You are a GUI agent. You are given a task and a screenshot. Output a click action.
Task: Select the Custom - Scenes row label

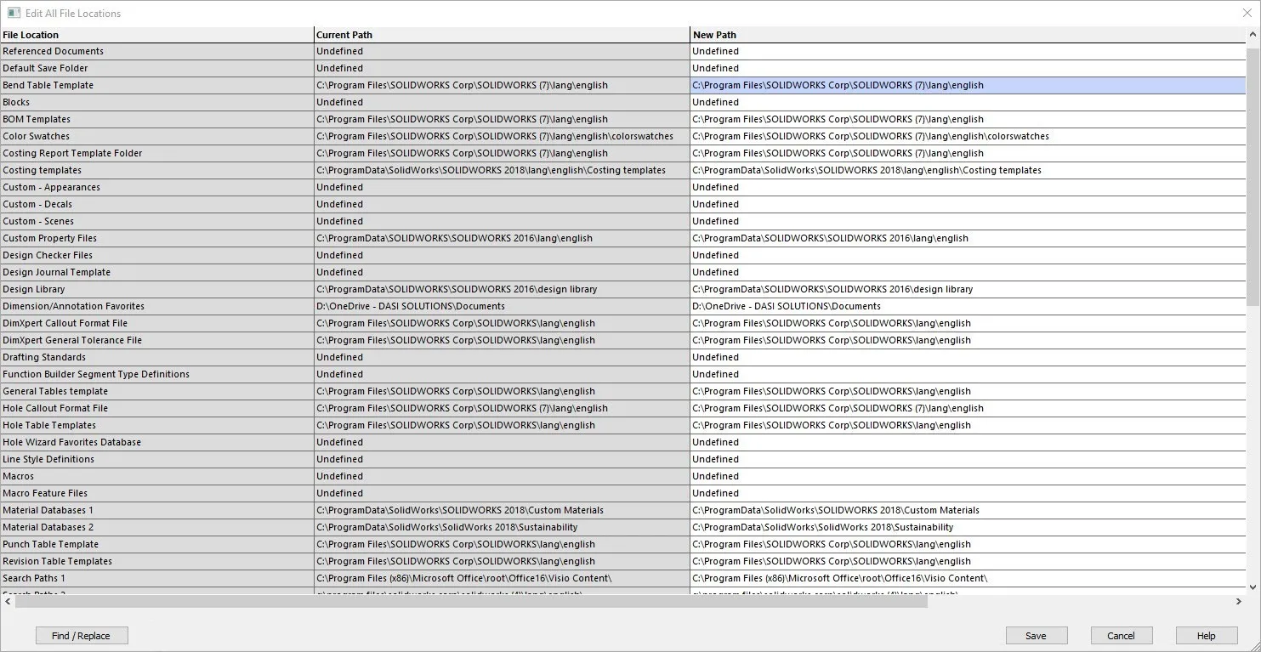pyautogui.click(x=157, y=221)
